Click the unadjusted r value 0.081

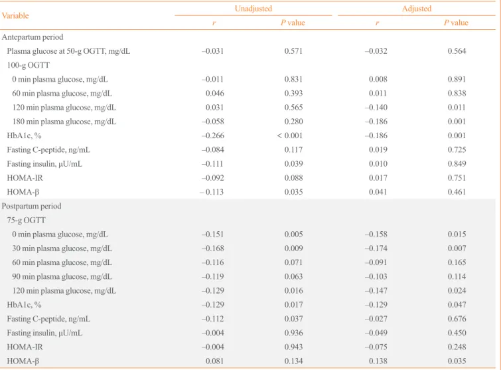click(x=215, y=361)
